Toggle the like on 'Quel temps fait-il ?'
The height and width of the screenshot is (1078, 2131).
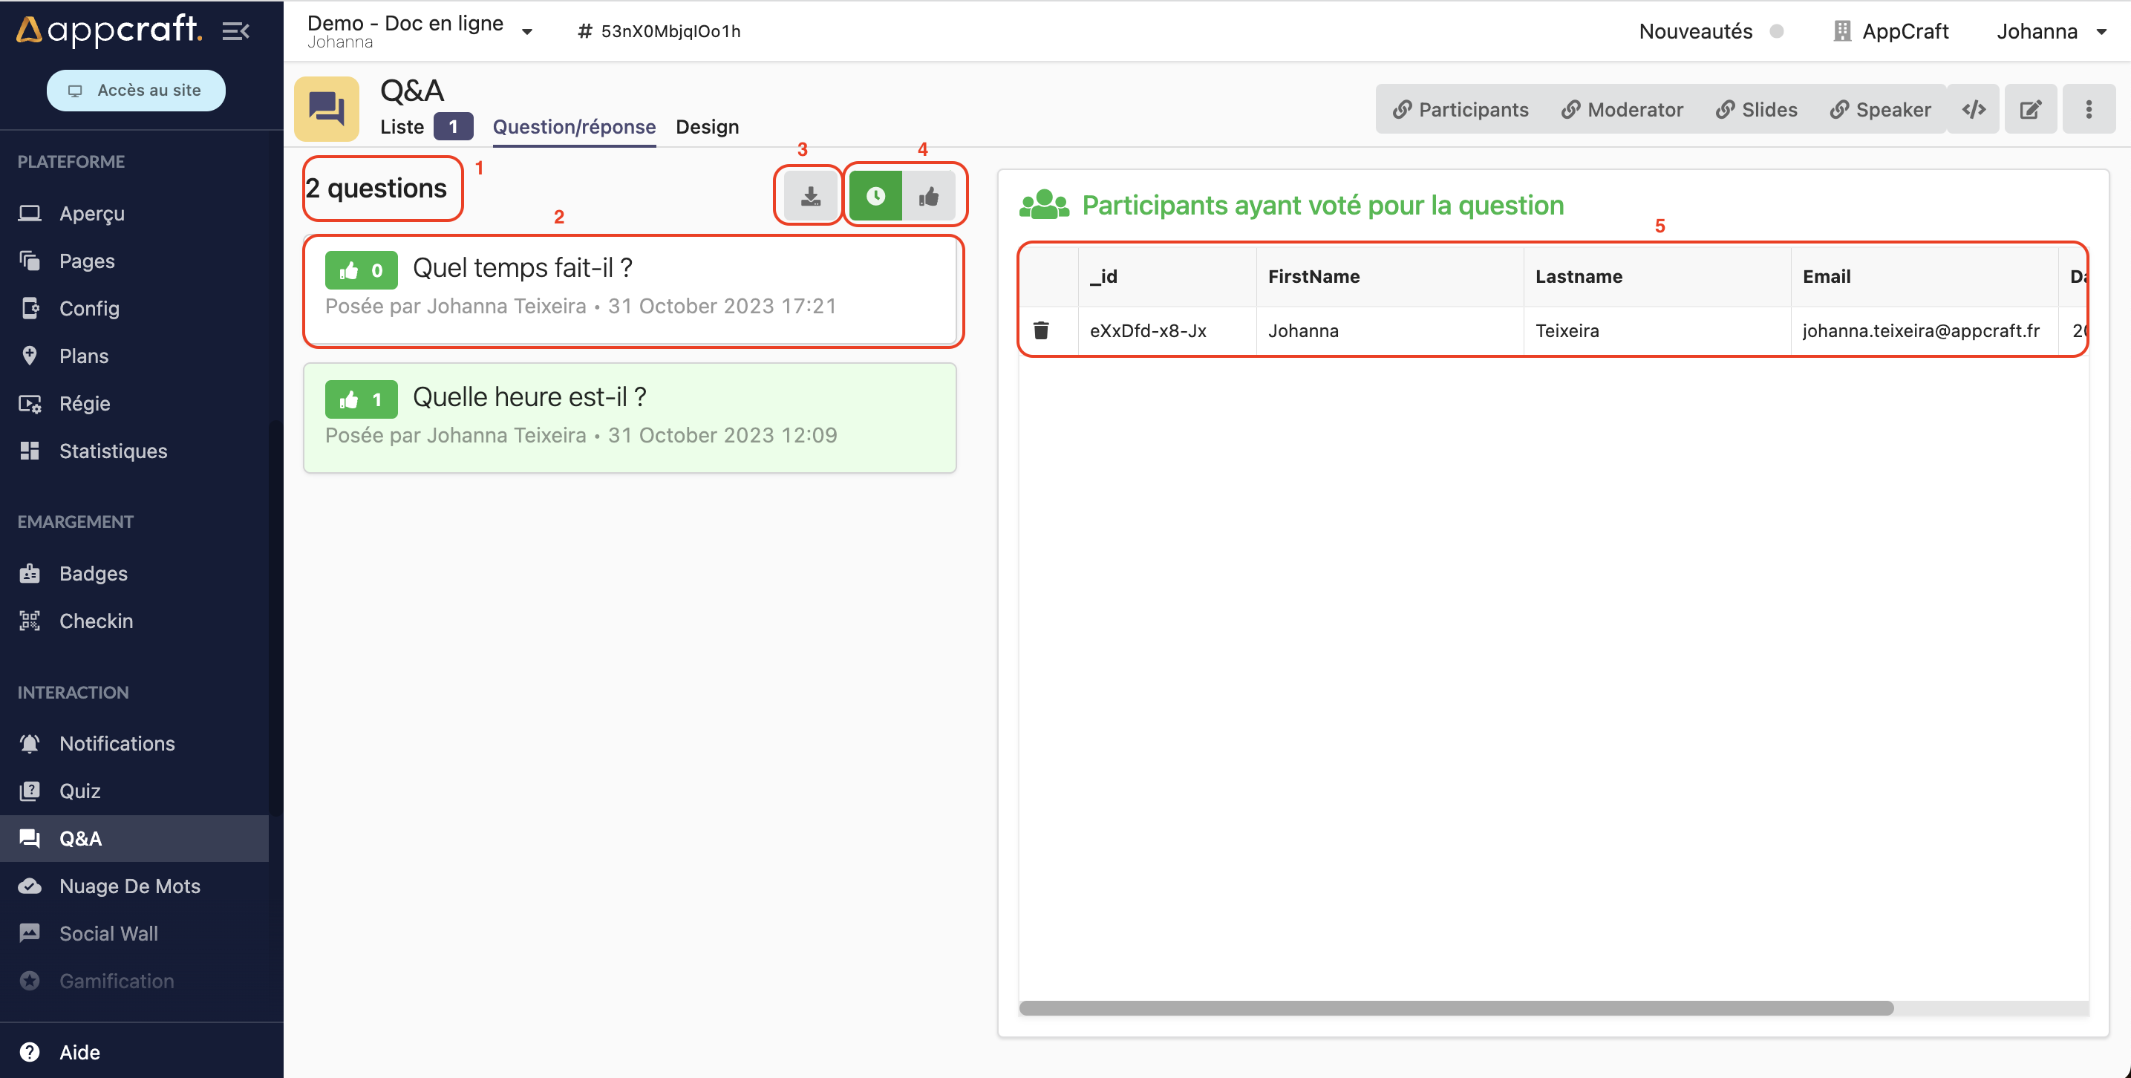tap(361, 269)
